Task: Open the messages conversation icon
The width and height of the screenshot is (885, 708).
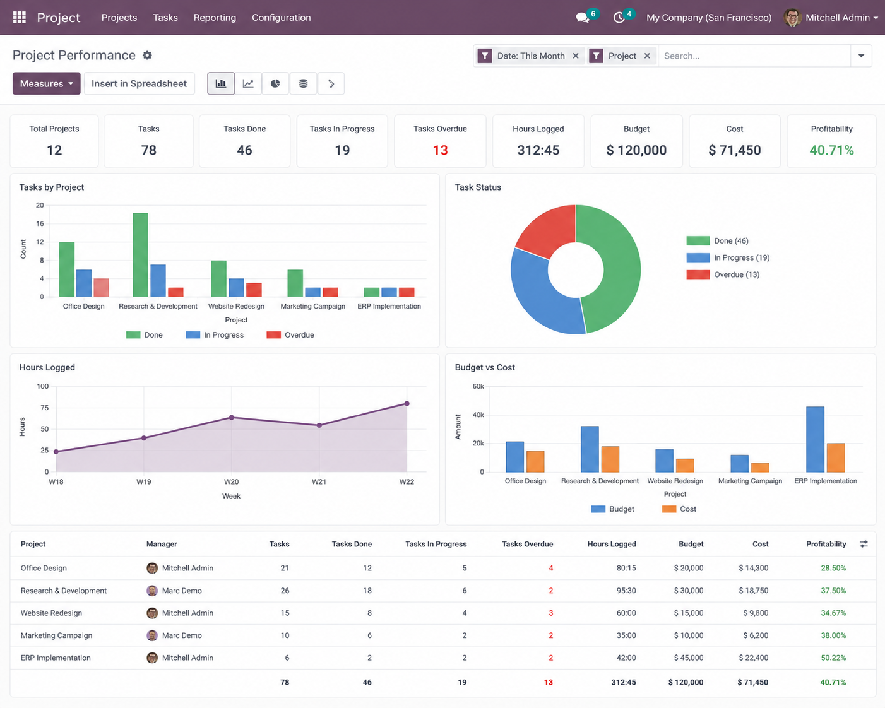Action: coord(583,18)
